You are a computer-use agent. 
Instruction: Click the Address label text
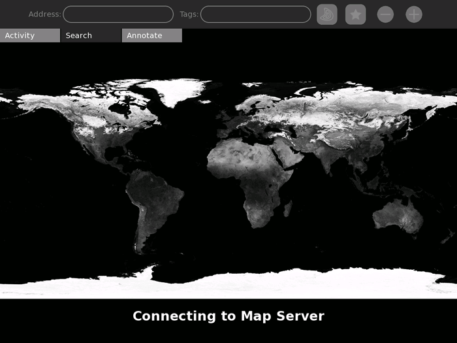point(44,14)
